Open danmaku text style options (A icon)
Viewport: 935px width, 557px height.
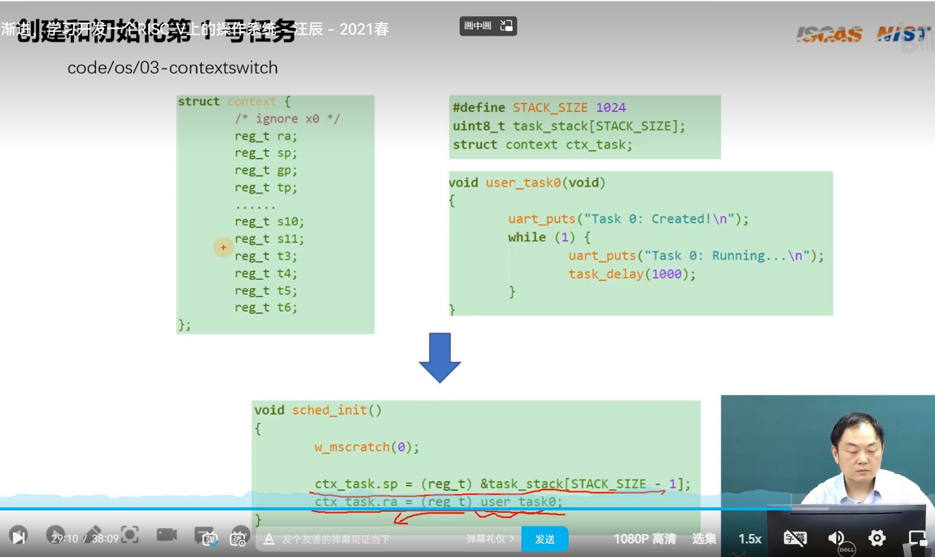[269, 539]
